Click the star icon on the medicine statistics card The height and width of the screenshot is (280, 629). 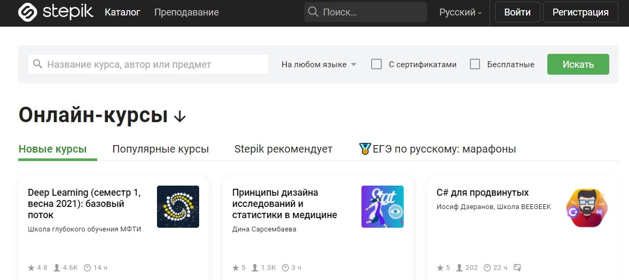236,268
